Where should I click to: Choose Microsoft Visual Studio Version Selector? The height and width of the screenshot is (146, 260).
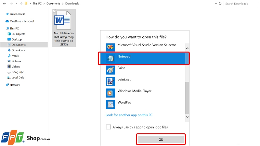[x=147, y=45]
